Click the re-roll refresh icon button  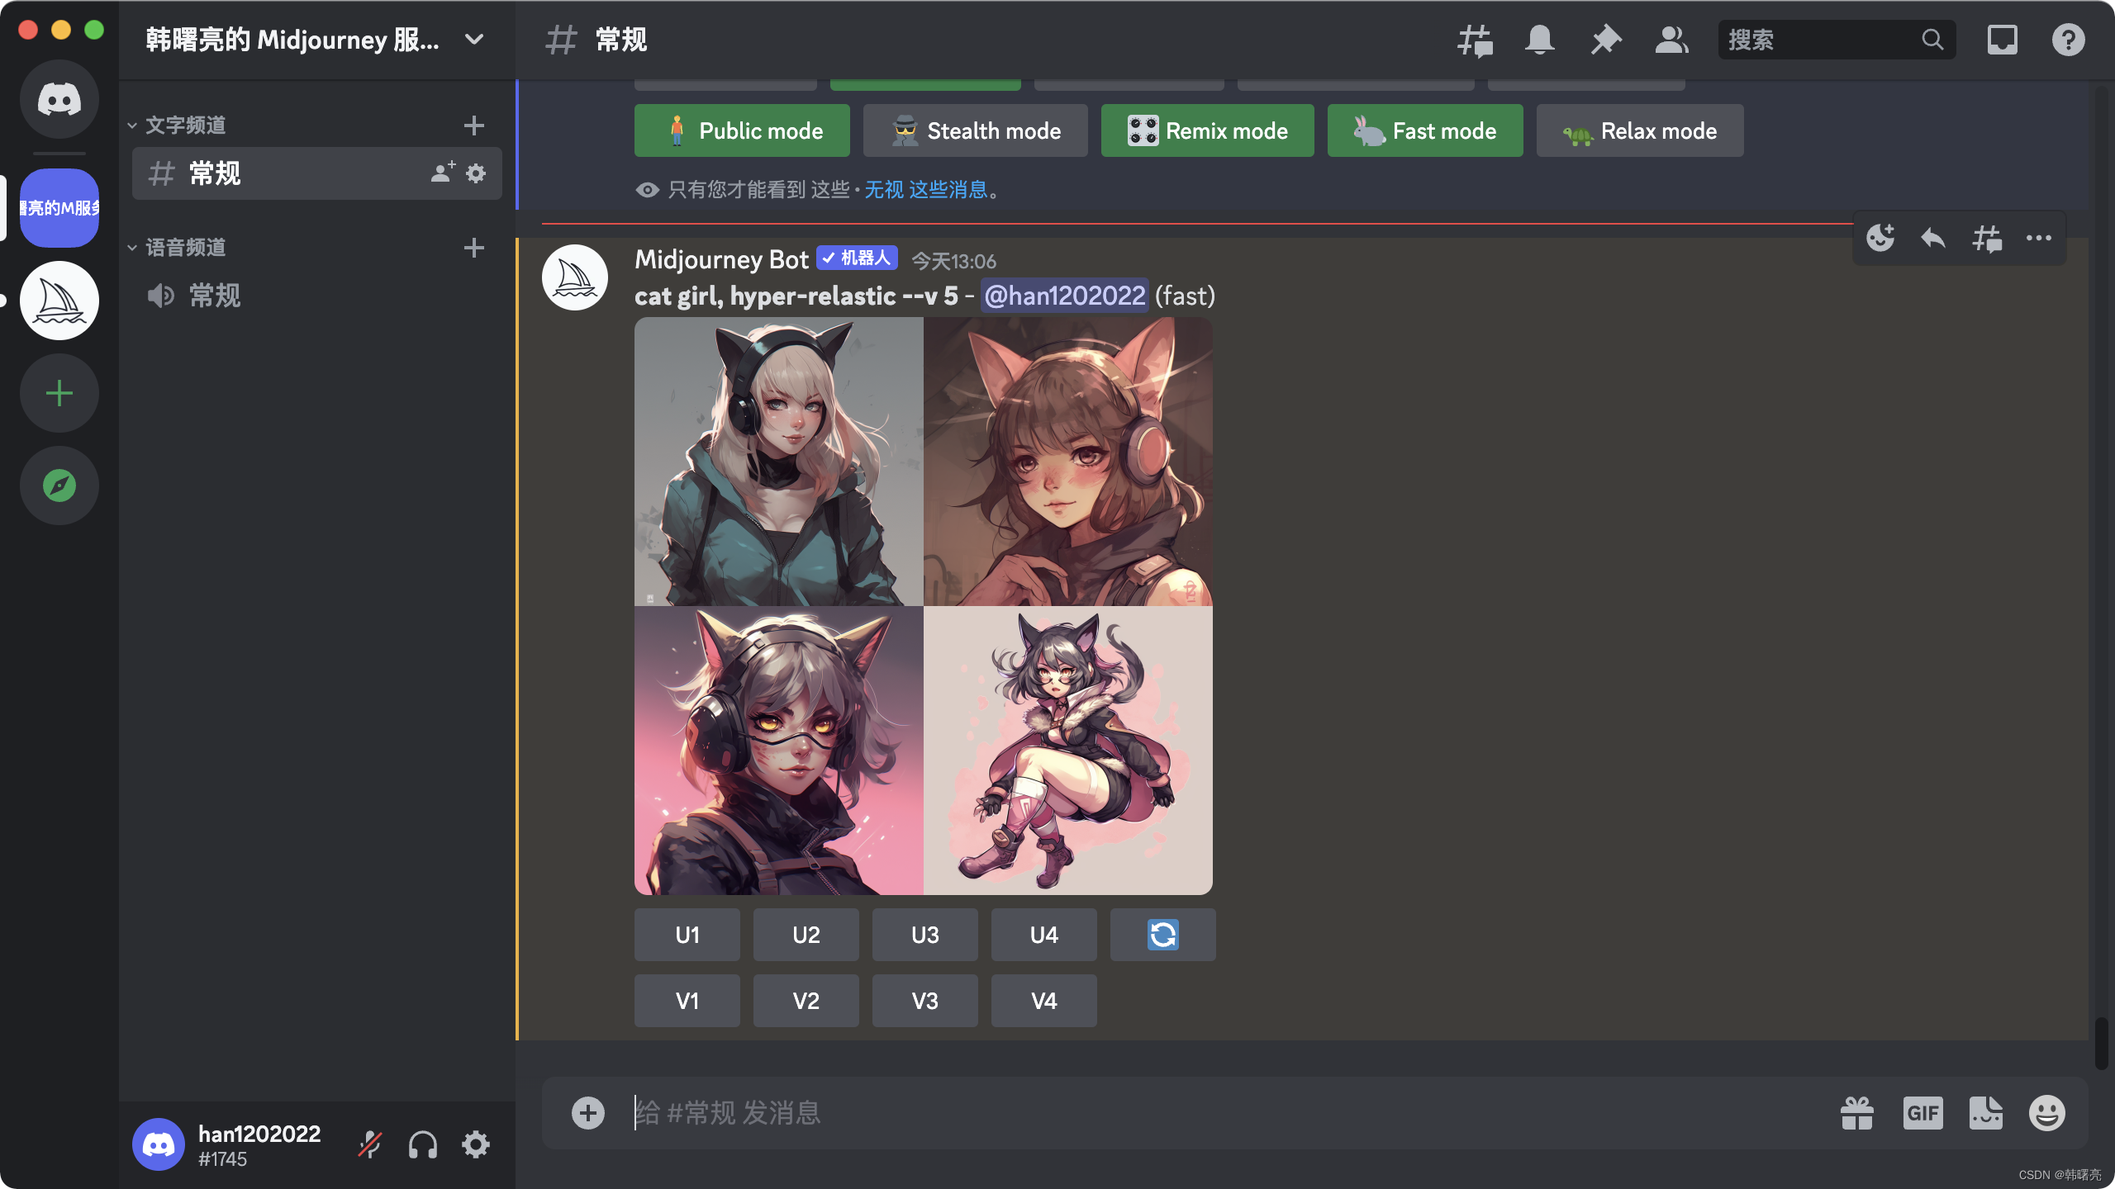(x=1162, y=935)
